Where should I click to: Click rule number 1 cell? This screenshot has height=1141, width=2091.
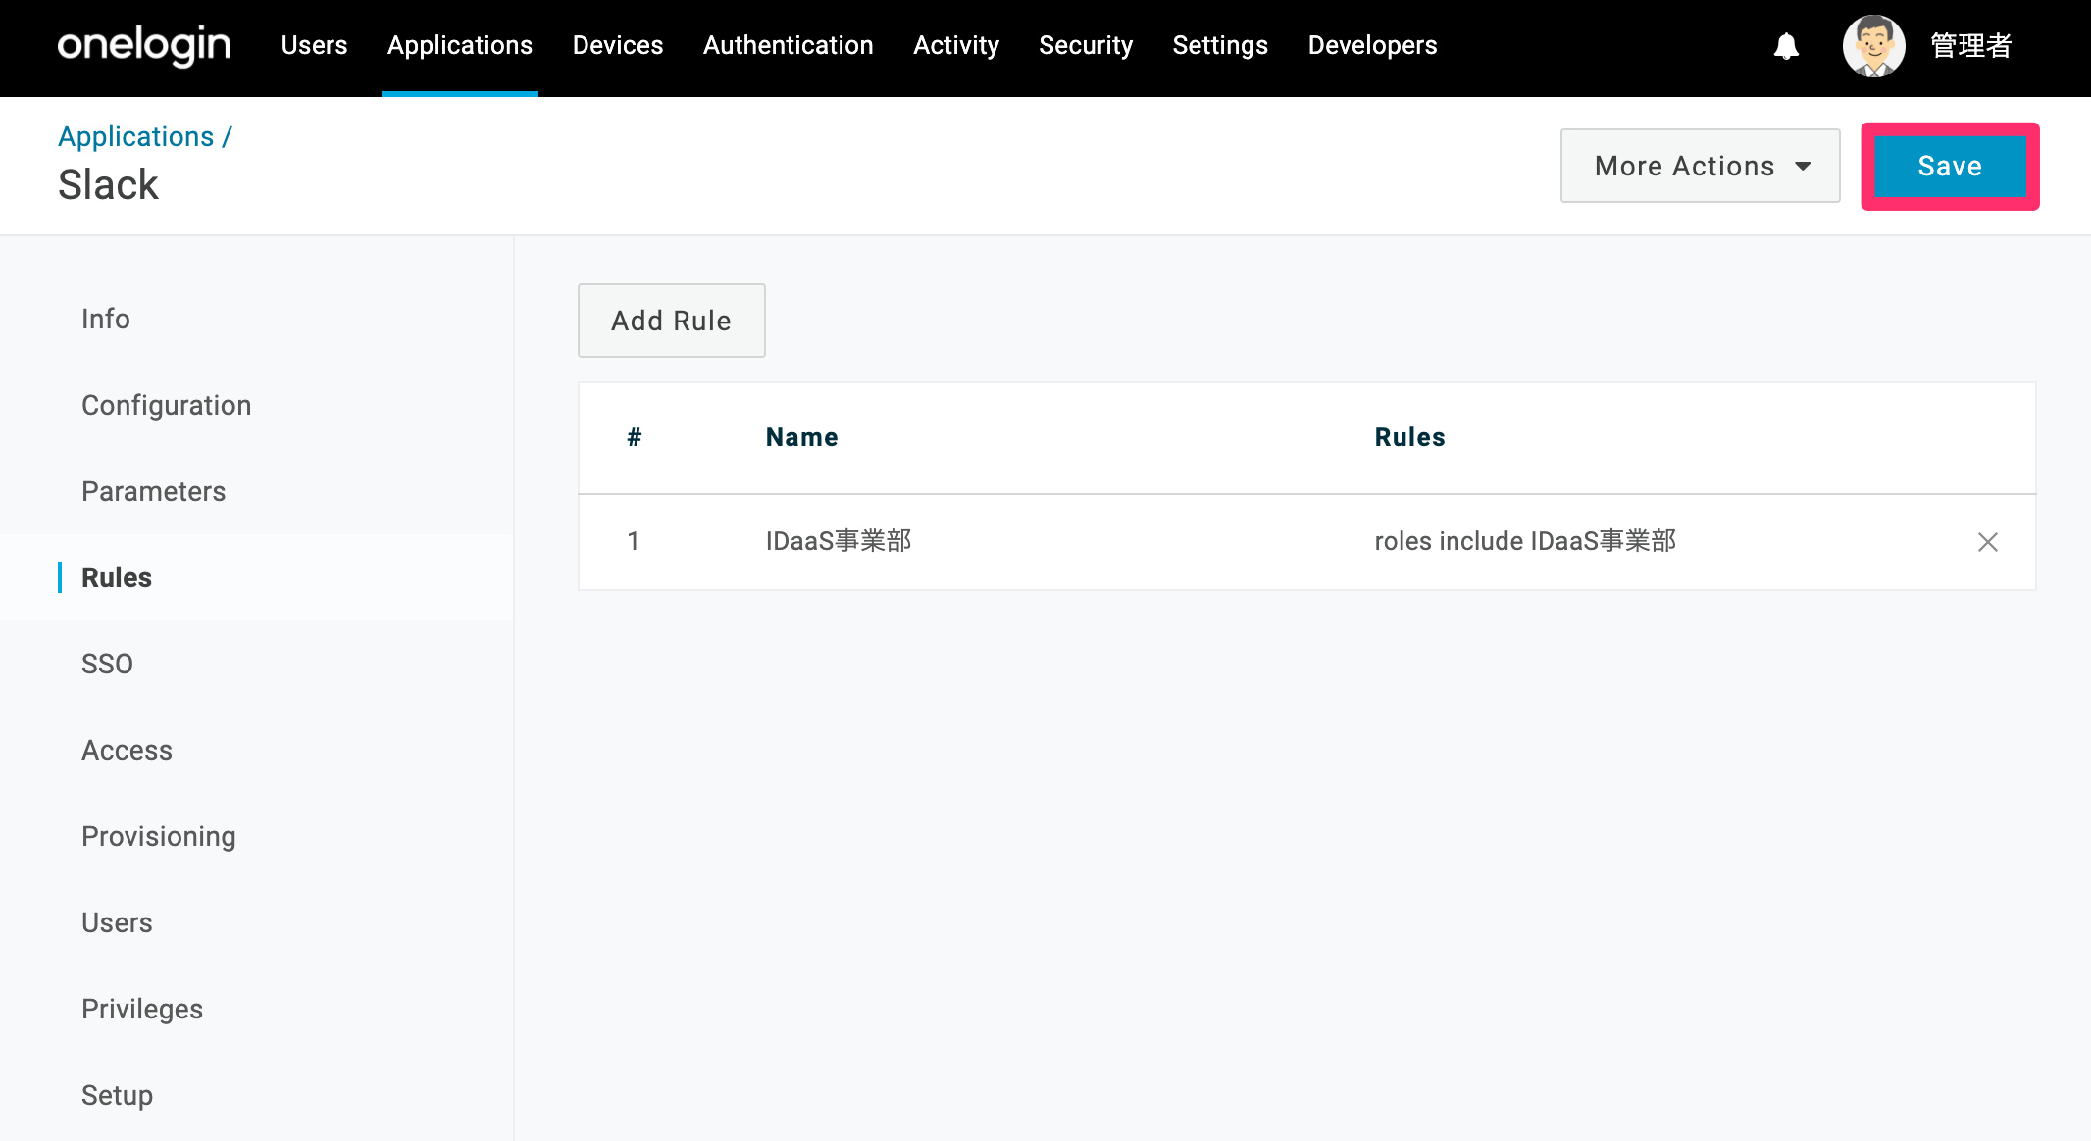tap(633, 541)
